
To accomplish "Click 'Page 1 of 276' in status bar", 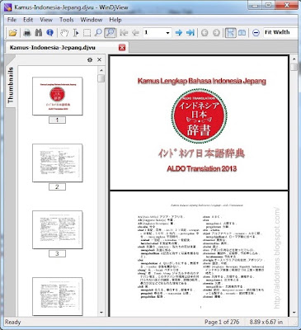I will click(x=222, y=322).
